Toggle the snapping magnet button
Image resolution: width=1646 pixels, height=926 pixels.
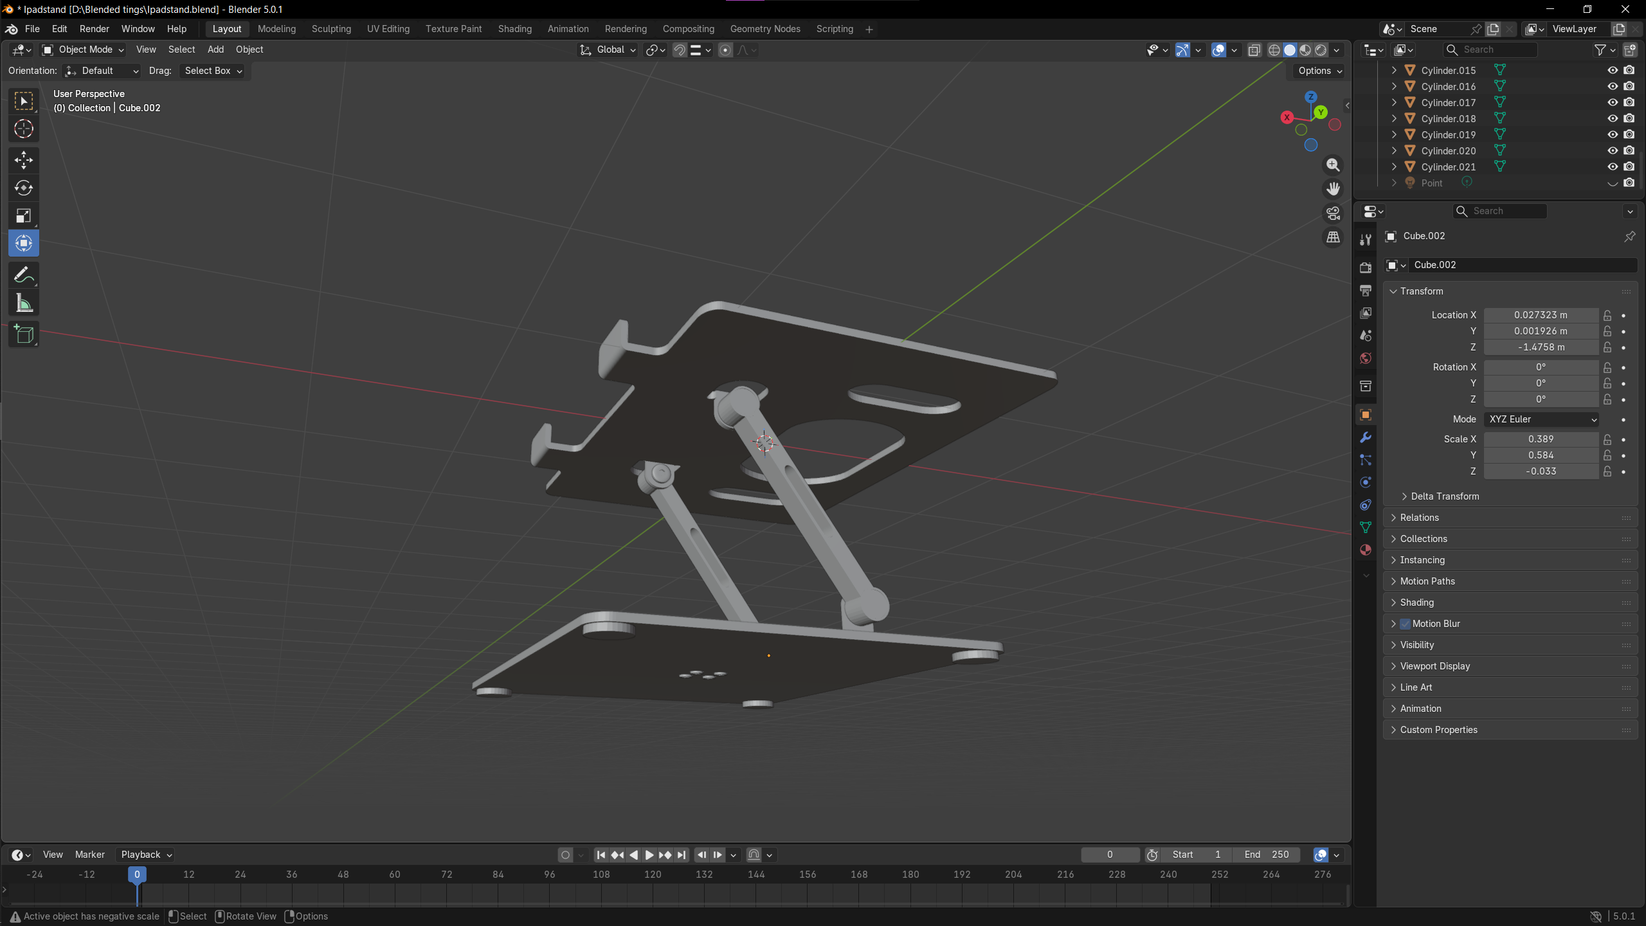[x=680, y=50]
